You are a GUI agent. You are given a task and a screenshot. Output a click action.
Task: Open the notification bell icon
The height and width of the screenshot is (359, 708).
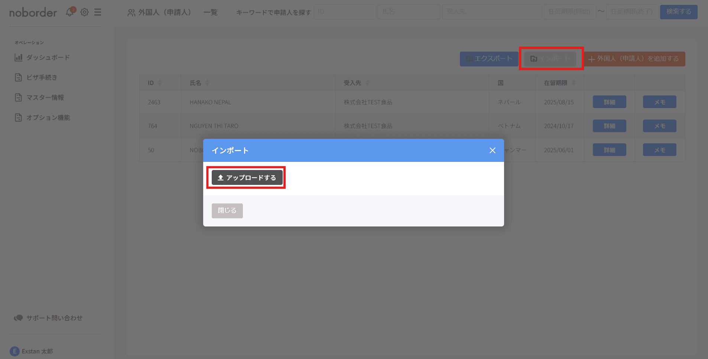(70, 12)
